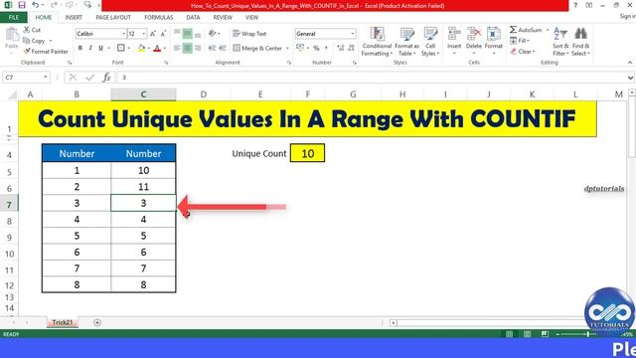Open the FILE tab

(14, 18)
